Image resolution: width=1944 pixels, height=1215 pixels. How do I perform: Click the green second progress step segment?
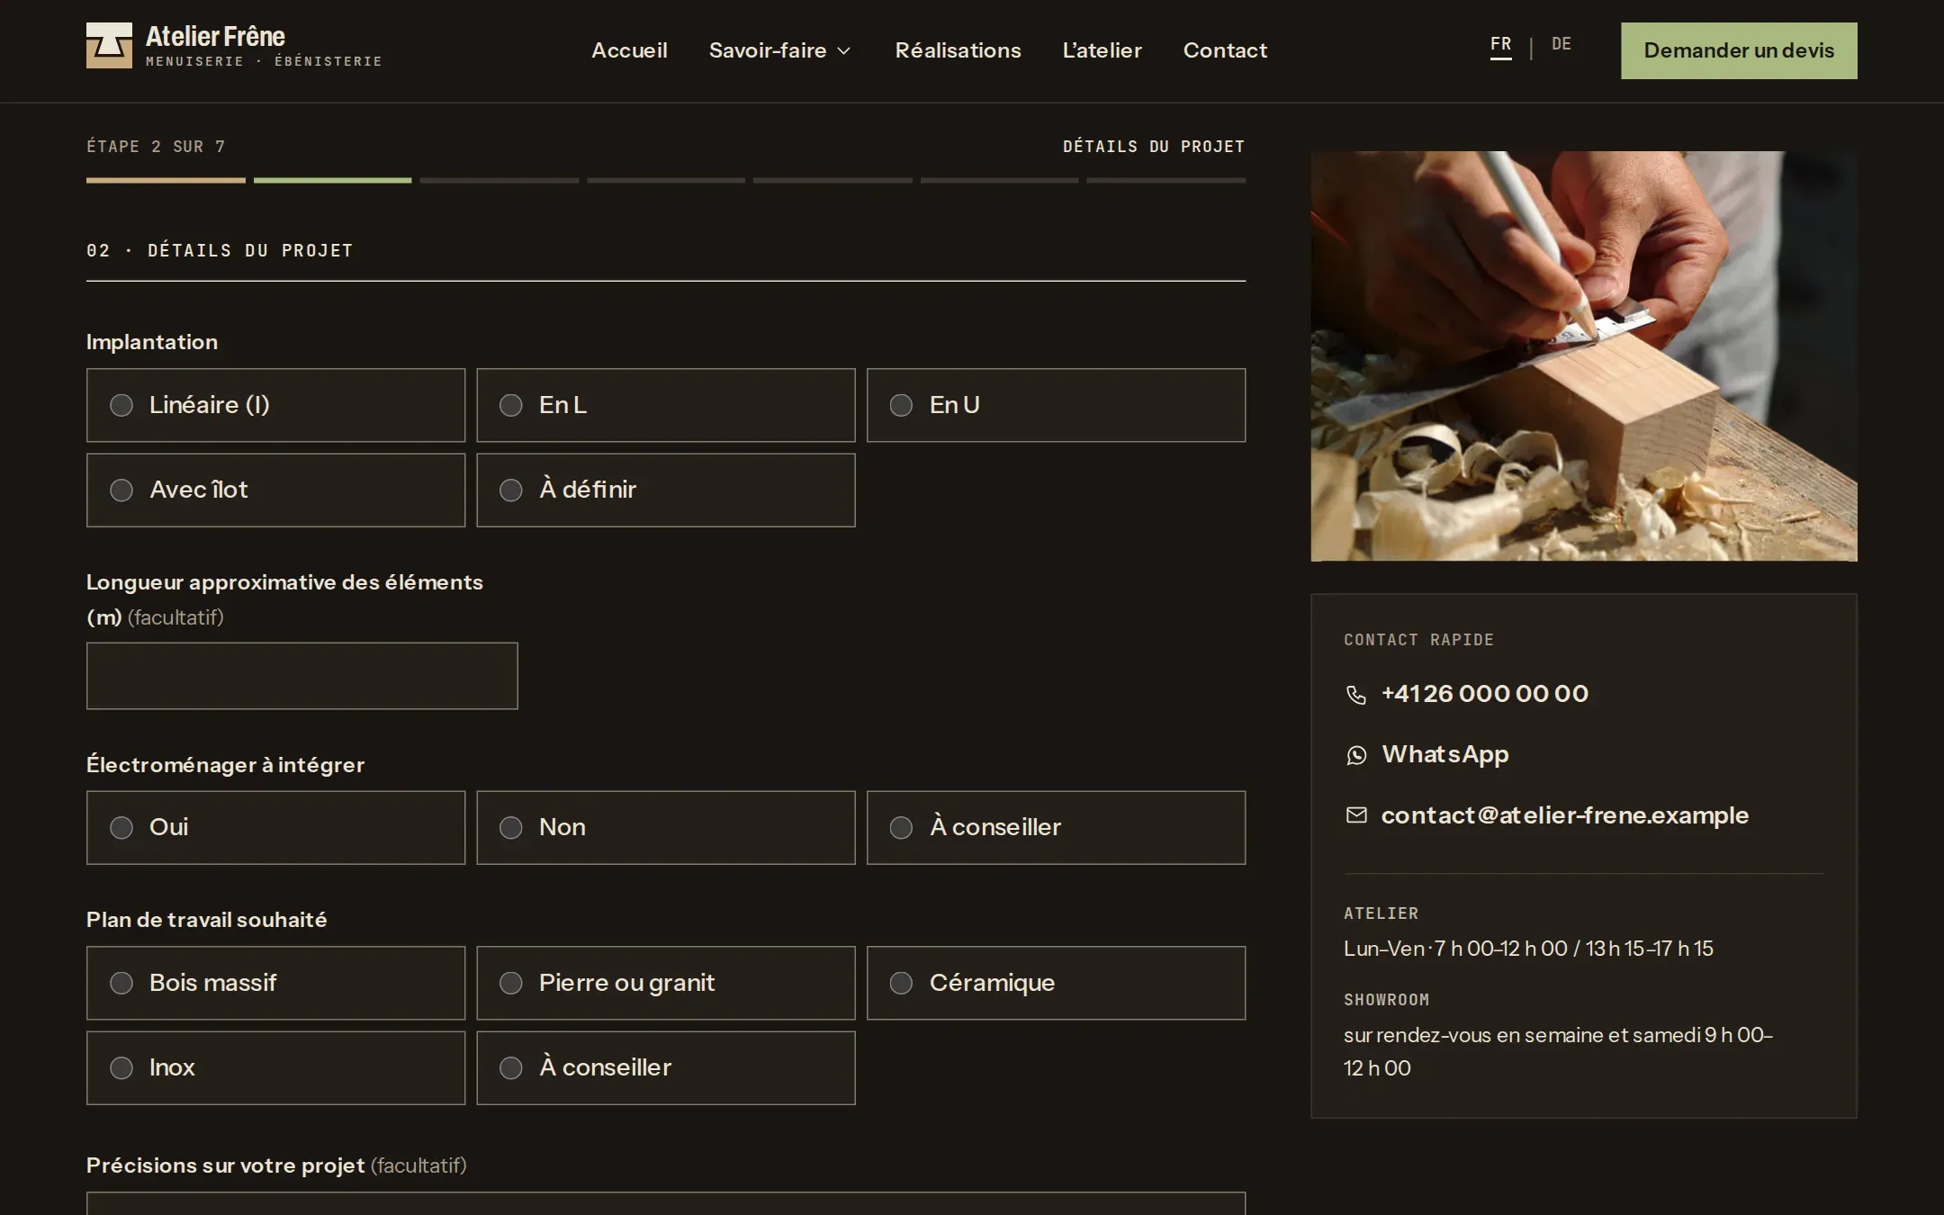click(332, 180)
